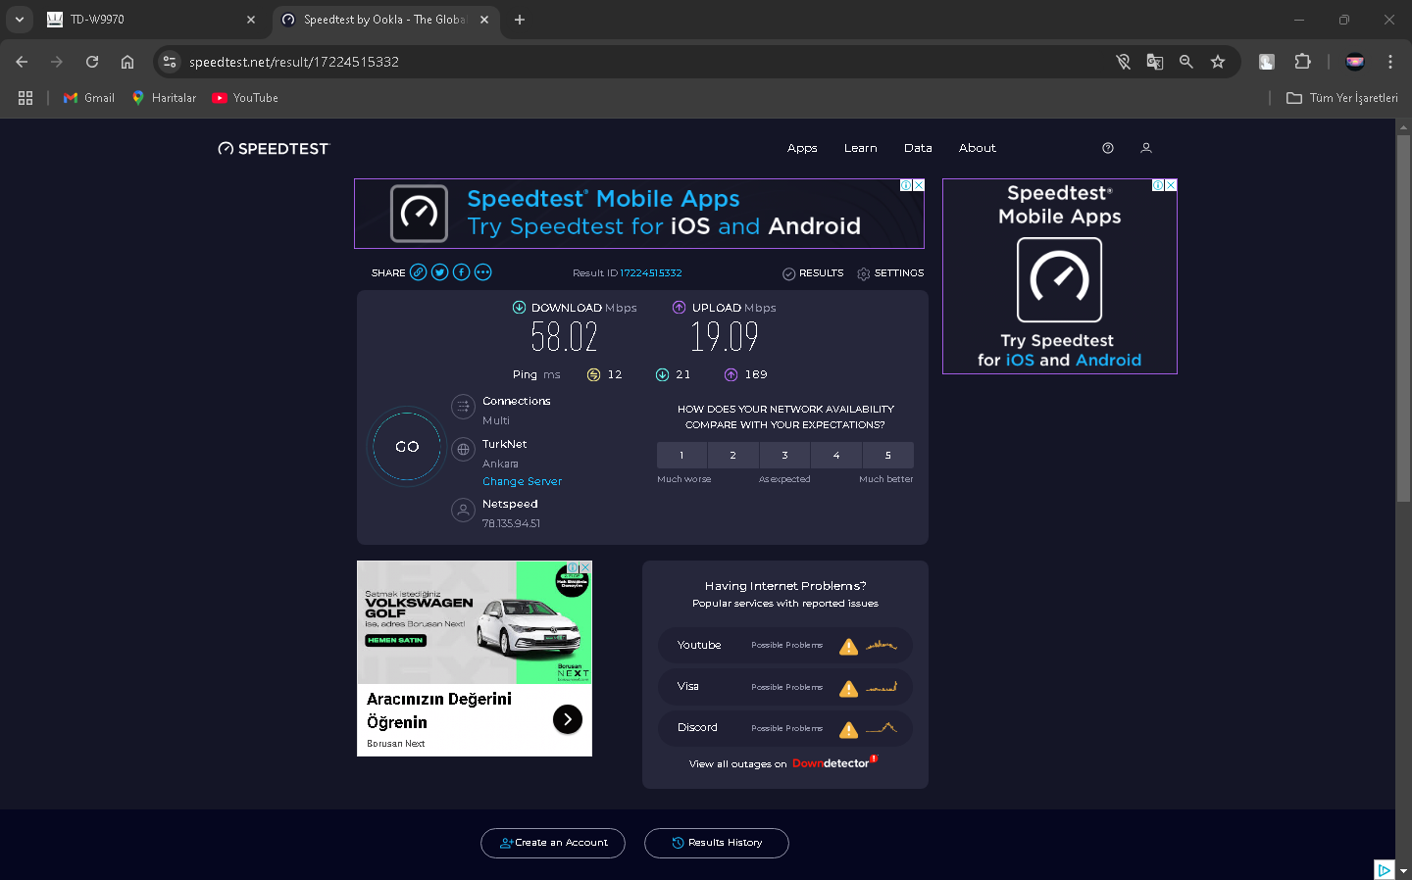
Task: Open the help question mark icon
Action: click(1108, 148)
